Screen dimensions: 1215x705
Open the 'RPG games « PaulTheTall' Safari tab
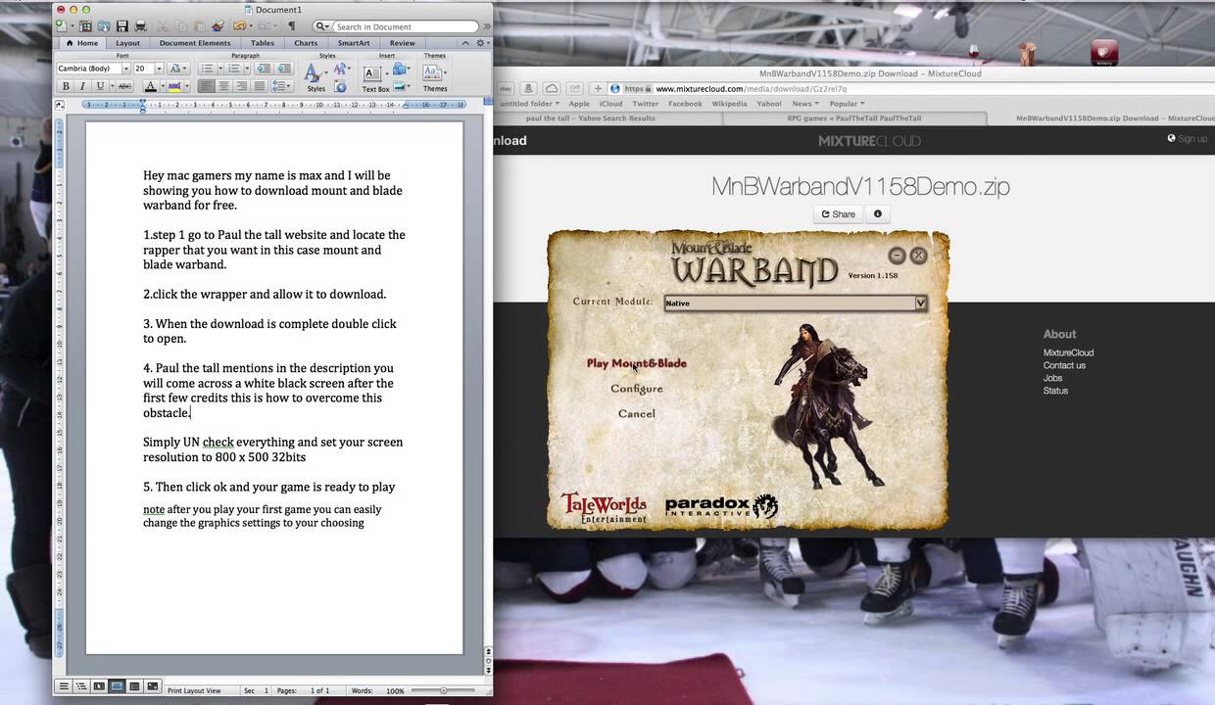(x=854, y=118)
